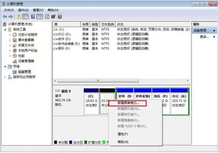Click the blue Help toolbar icon
The image size is (219, 153).
(x=33, y=17)
